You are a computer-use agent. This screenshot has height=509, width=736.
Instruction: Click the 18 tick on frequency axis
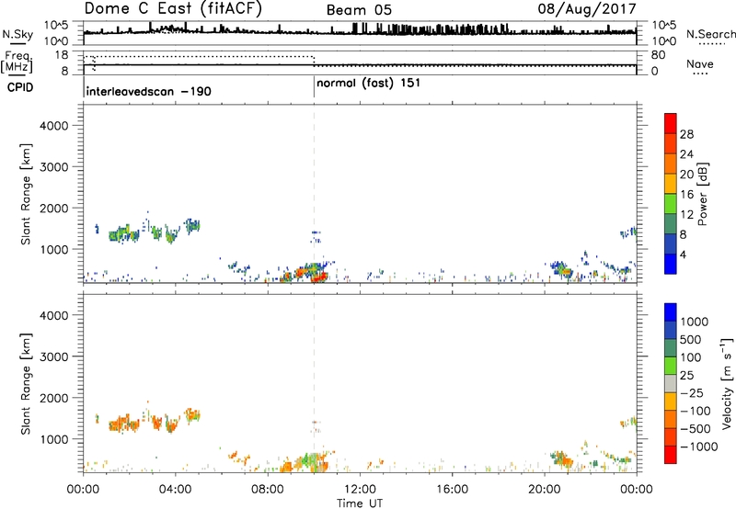(61, 55)
